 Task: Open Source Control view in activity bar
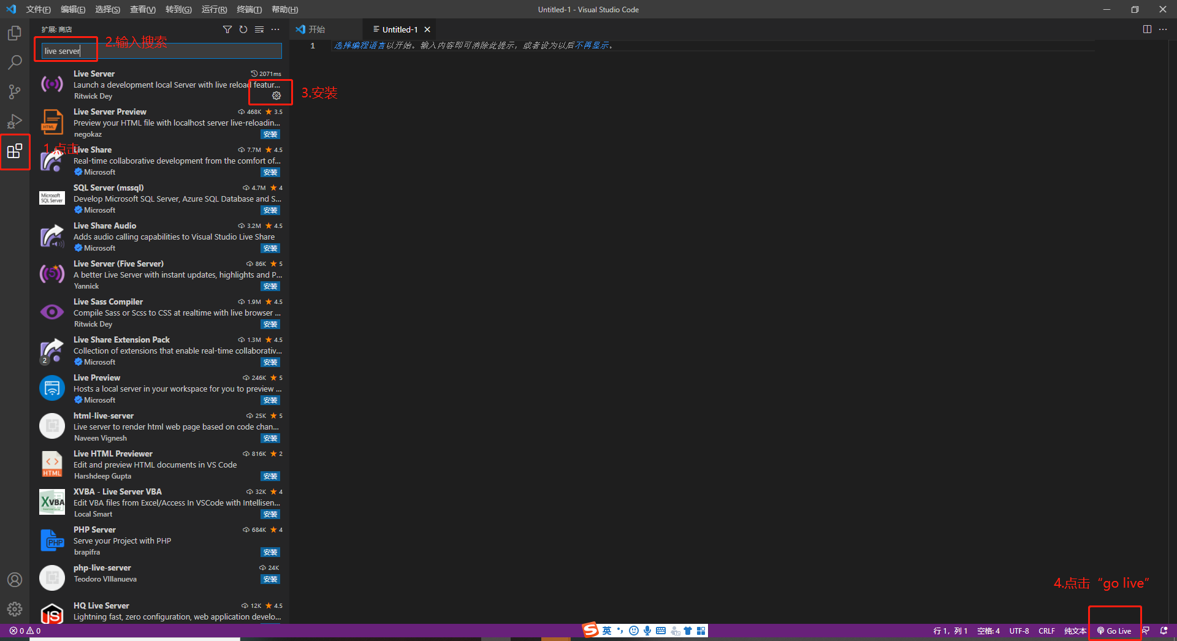15,91
